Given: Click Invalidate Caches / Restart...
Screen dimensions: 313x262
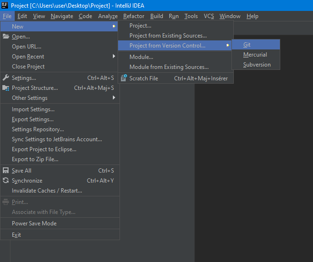Looking at the screenshot, I should click(60, 191).
